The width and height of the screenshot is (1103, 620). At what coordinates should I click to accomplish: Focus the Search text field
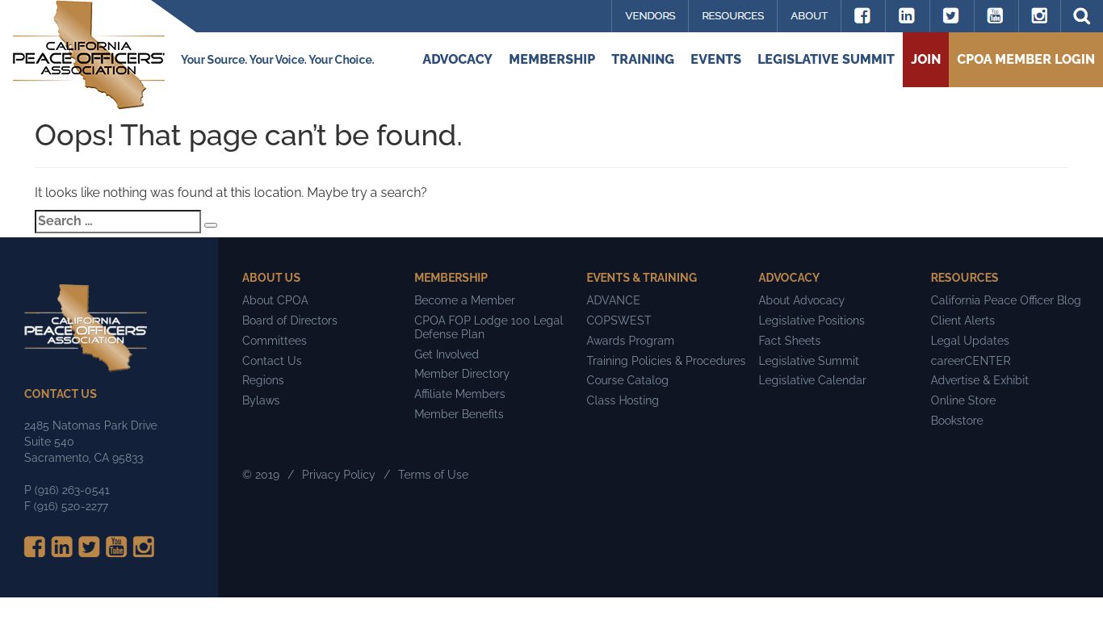coord(118,221)
